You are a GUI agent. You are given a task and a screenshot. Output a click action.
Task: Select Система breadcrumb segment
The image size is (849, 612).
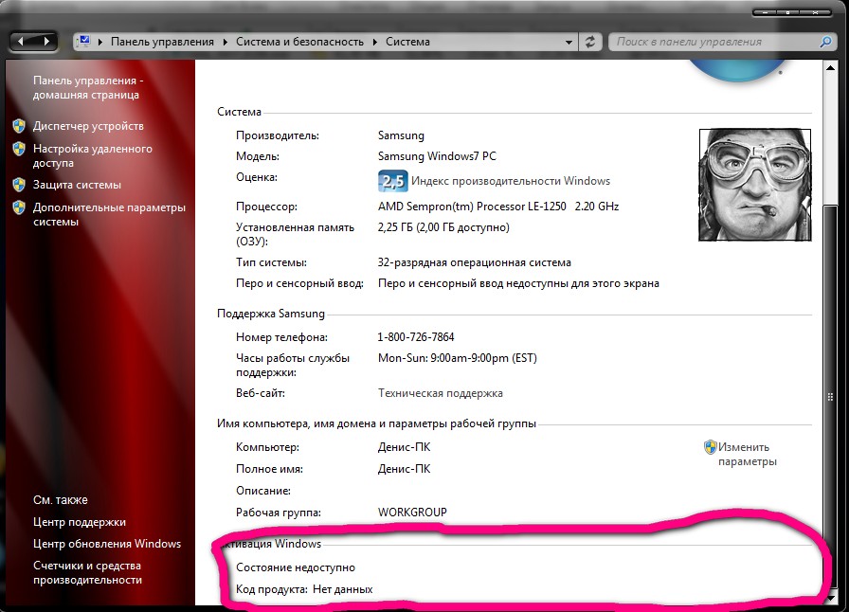pos(407,42)
